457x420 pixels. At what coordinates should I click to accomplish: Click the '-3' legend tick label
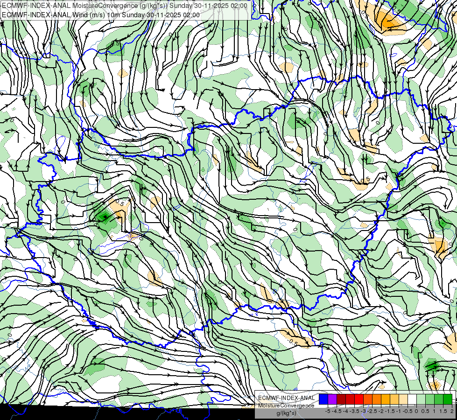click(364, 411)
